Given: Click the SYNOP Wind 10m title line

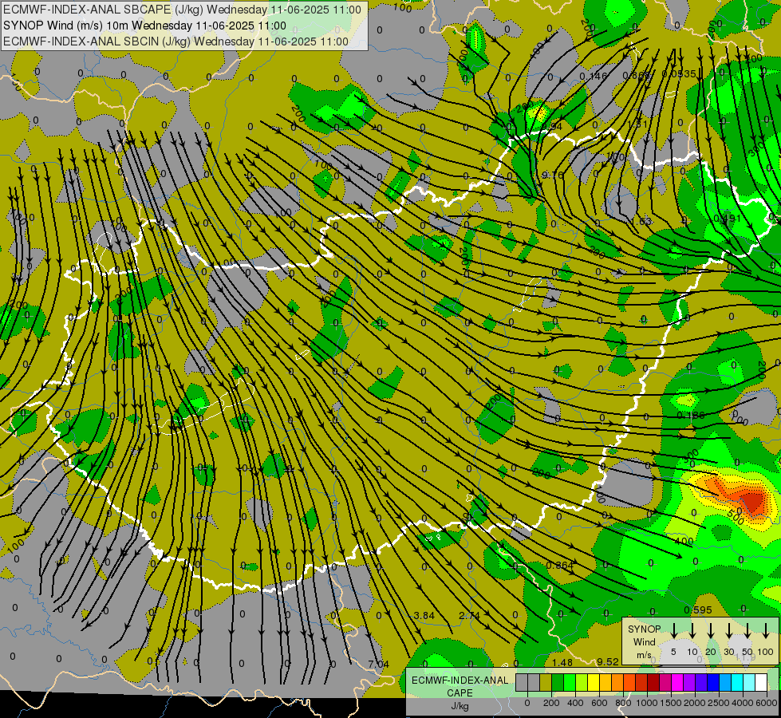Looking at the screenshot, I should (144, 26).
